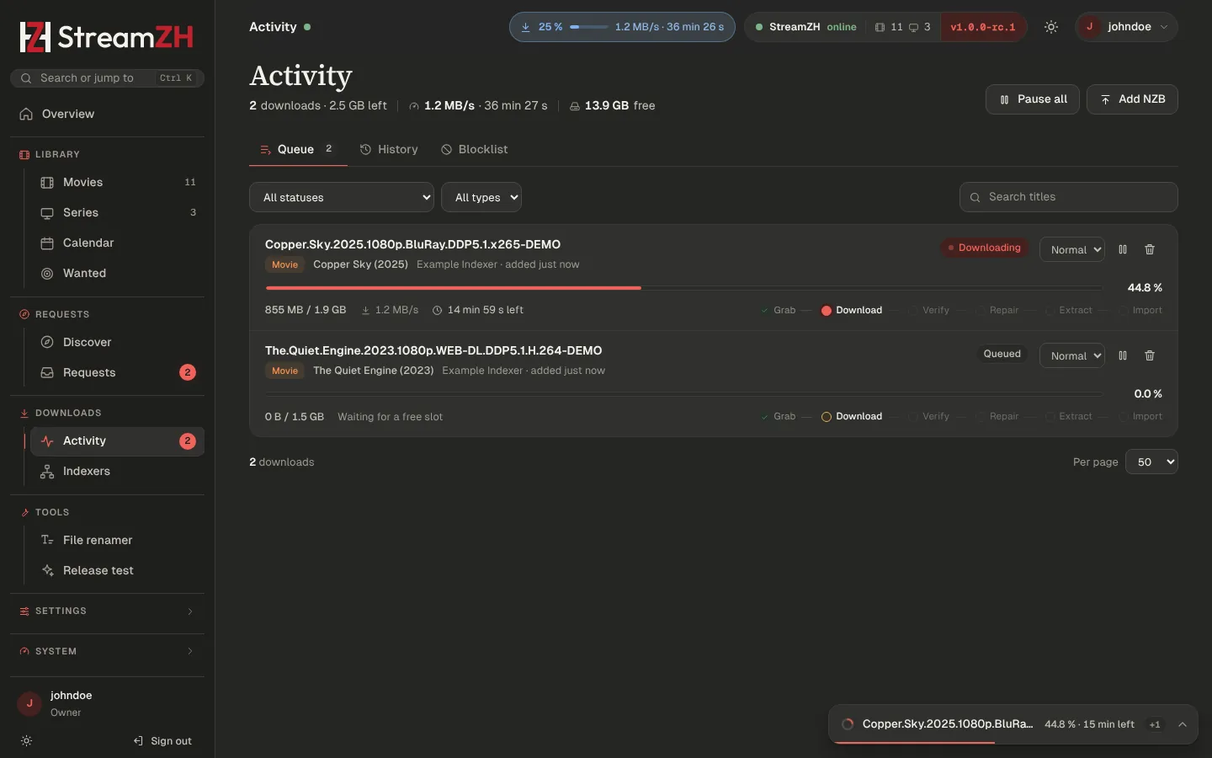This screenshot has height=758, width=1212.
Task: Switch to the History tab
Action: click(x=389, y=149)
